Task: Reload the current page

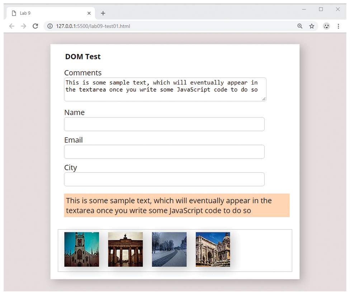Action: (x=35, y=26)
